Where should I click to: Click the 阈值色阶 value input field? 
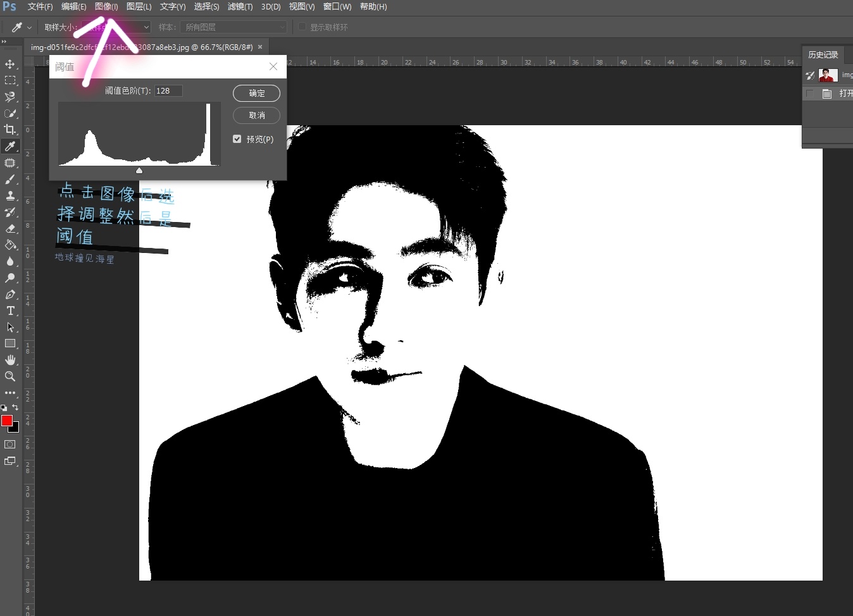tap(168, 91)
